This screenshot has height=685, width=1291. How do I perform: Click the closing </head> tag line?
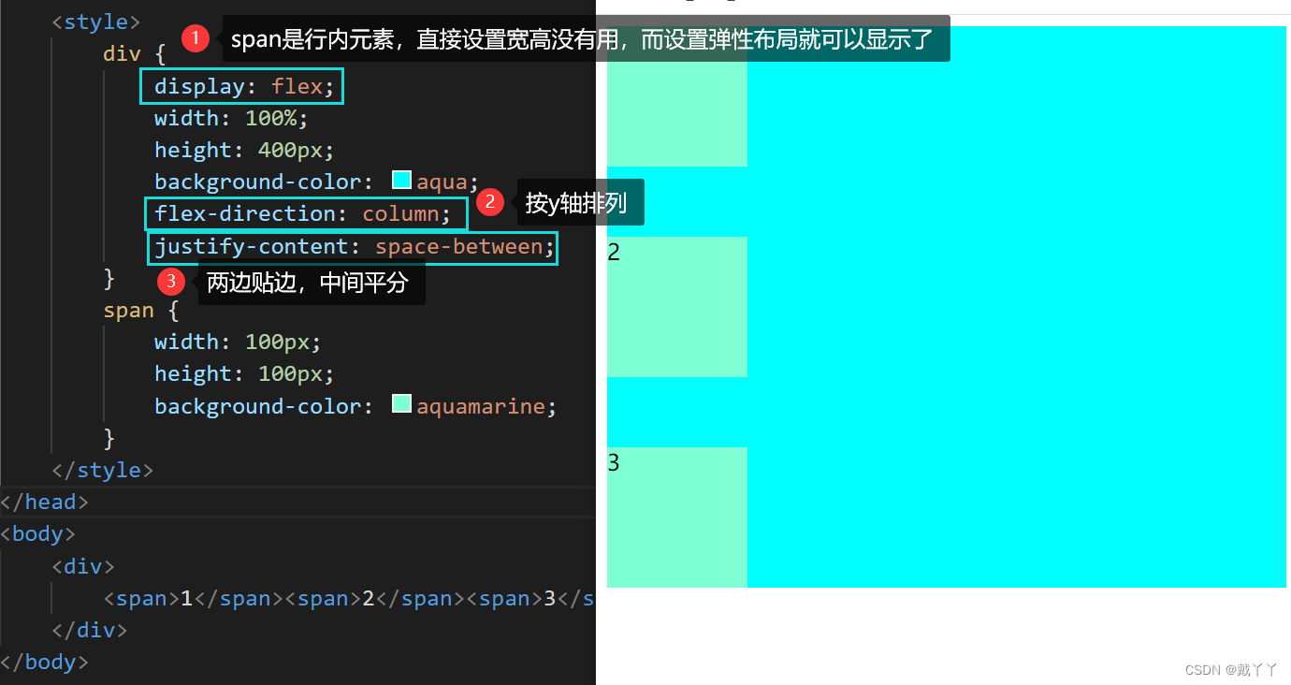[44, 502]
